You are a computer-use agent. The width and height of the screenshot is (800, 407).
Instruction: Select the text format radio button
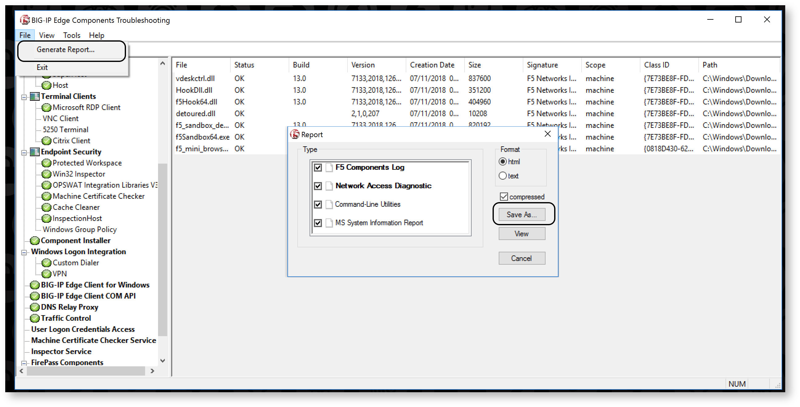click(x=502, y=176)
